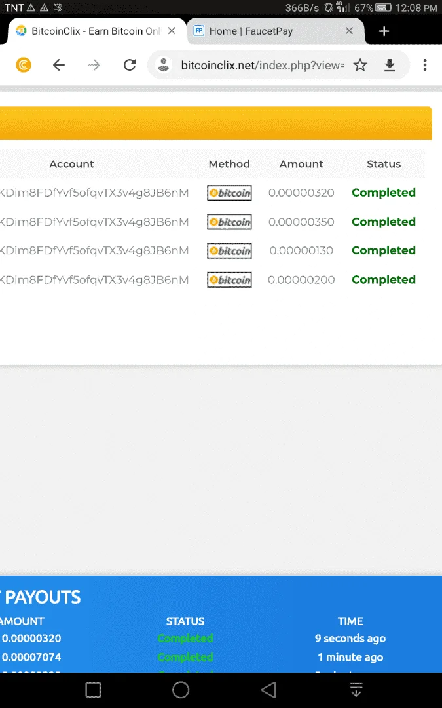Image resolution: width=442 pixels, height=708 pixels.
Task: Switch to Home | FaucetPay tab
Action: click(x=251, y=31)
